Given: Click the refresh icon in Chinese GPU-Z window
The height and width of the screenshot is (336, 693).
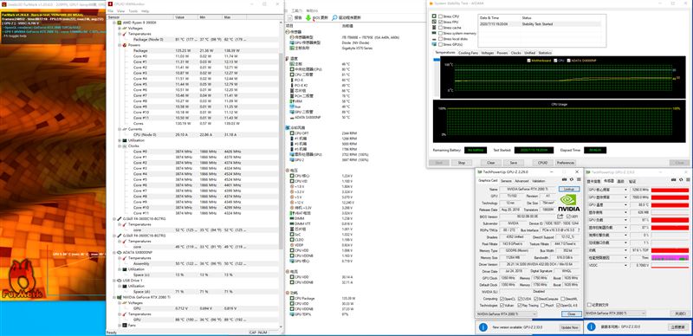Looking at the screenshot, I should [680, 180].
